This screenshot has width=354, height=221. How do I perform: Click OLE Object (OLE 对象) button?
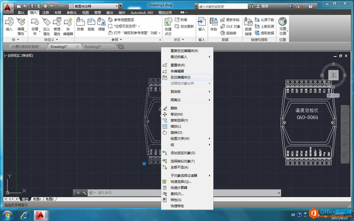(230, 26)
